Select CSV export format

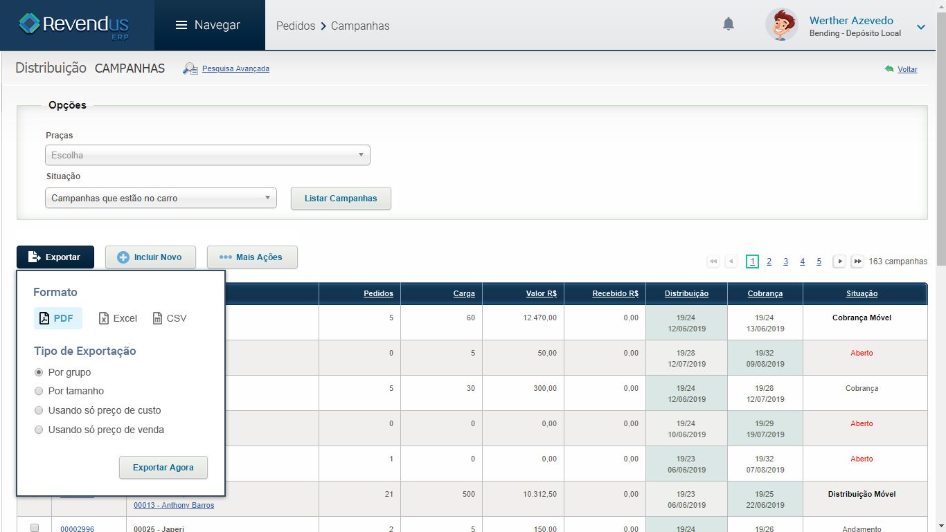(170, 318)
